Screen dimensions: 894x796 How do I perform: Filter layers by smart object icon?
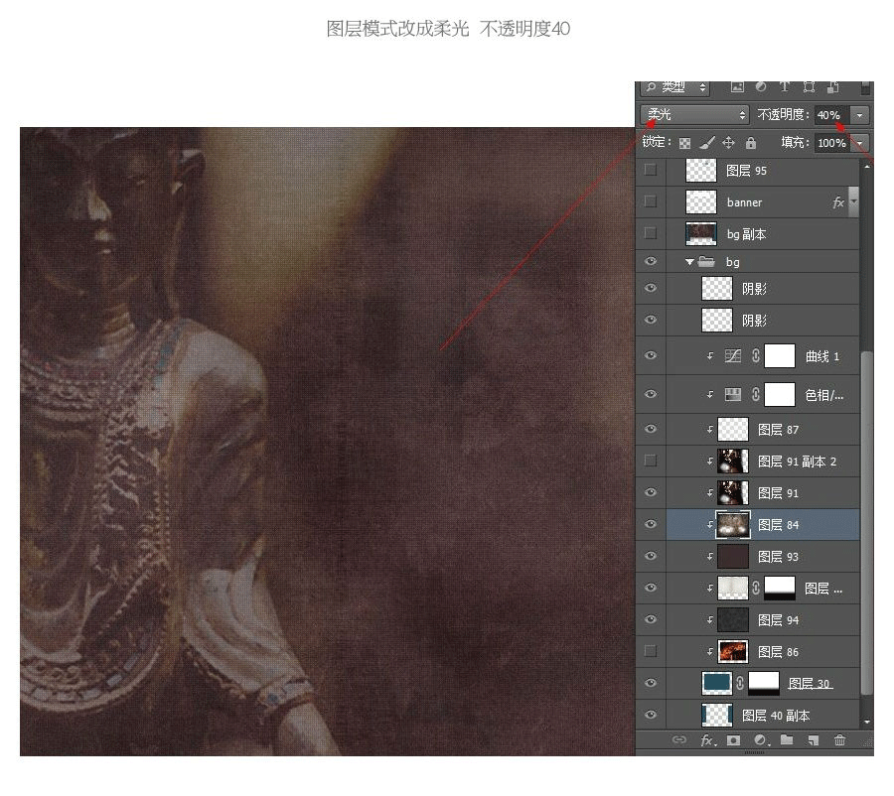pos(832,86)
